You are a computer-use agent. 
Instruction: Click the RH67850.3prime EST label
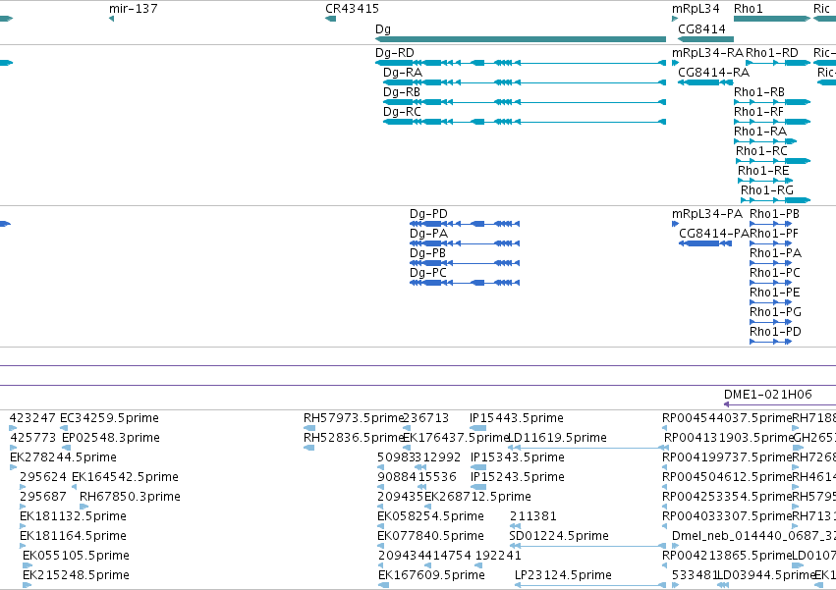pyautogui.click(x=130, y=498)
